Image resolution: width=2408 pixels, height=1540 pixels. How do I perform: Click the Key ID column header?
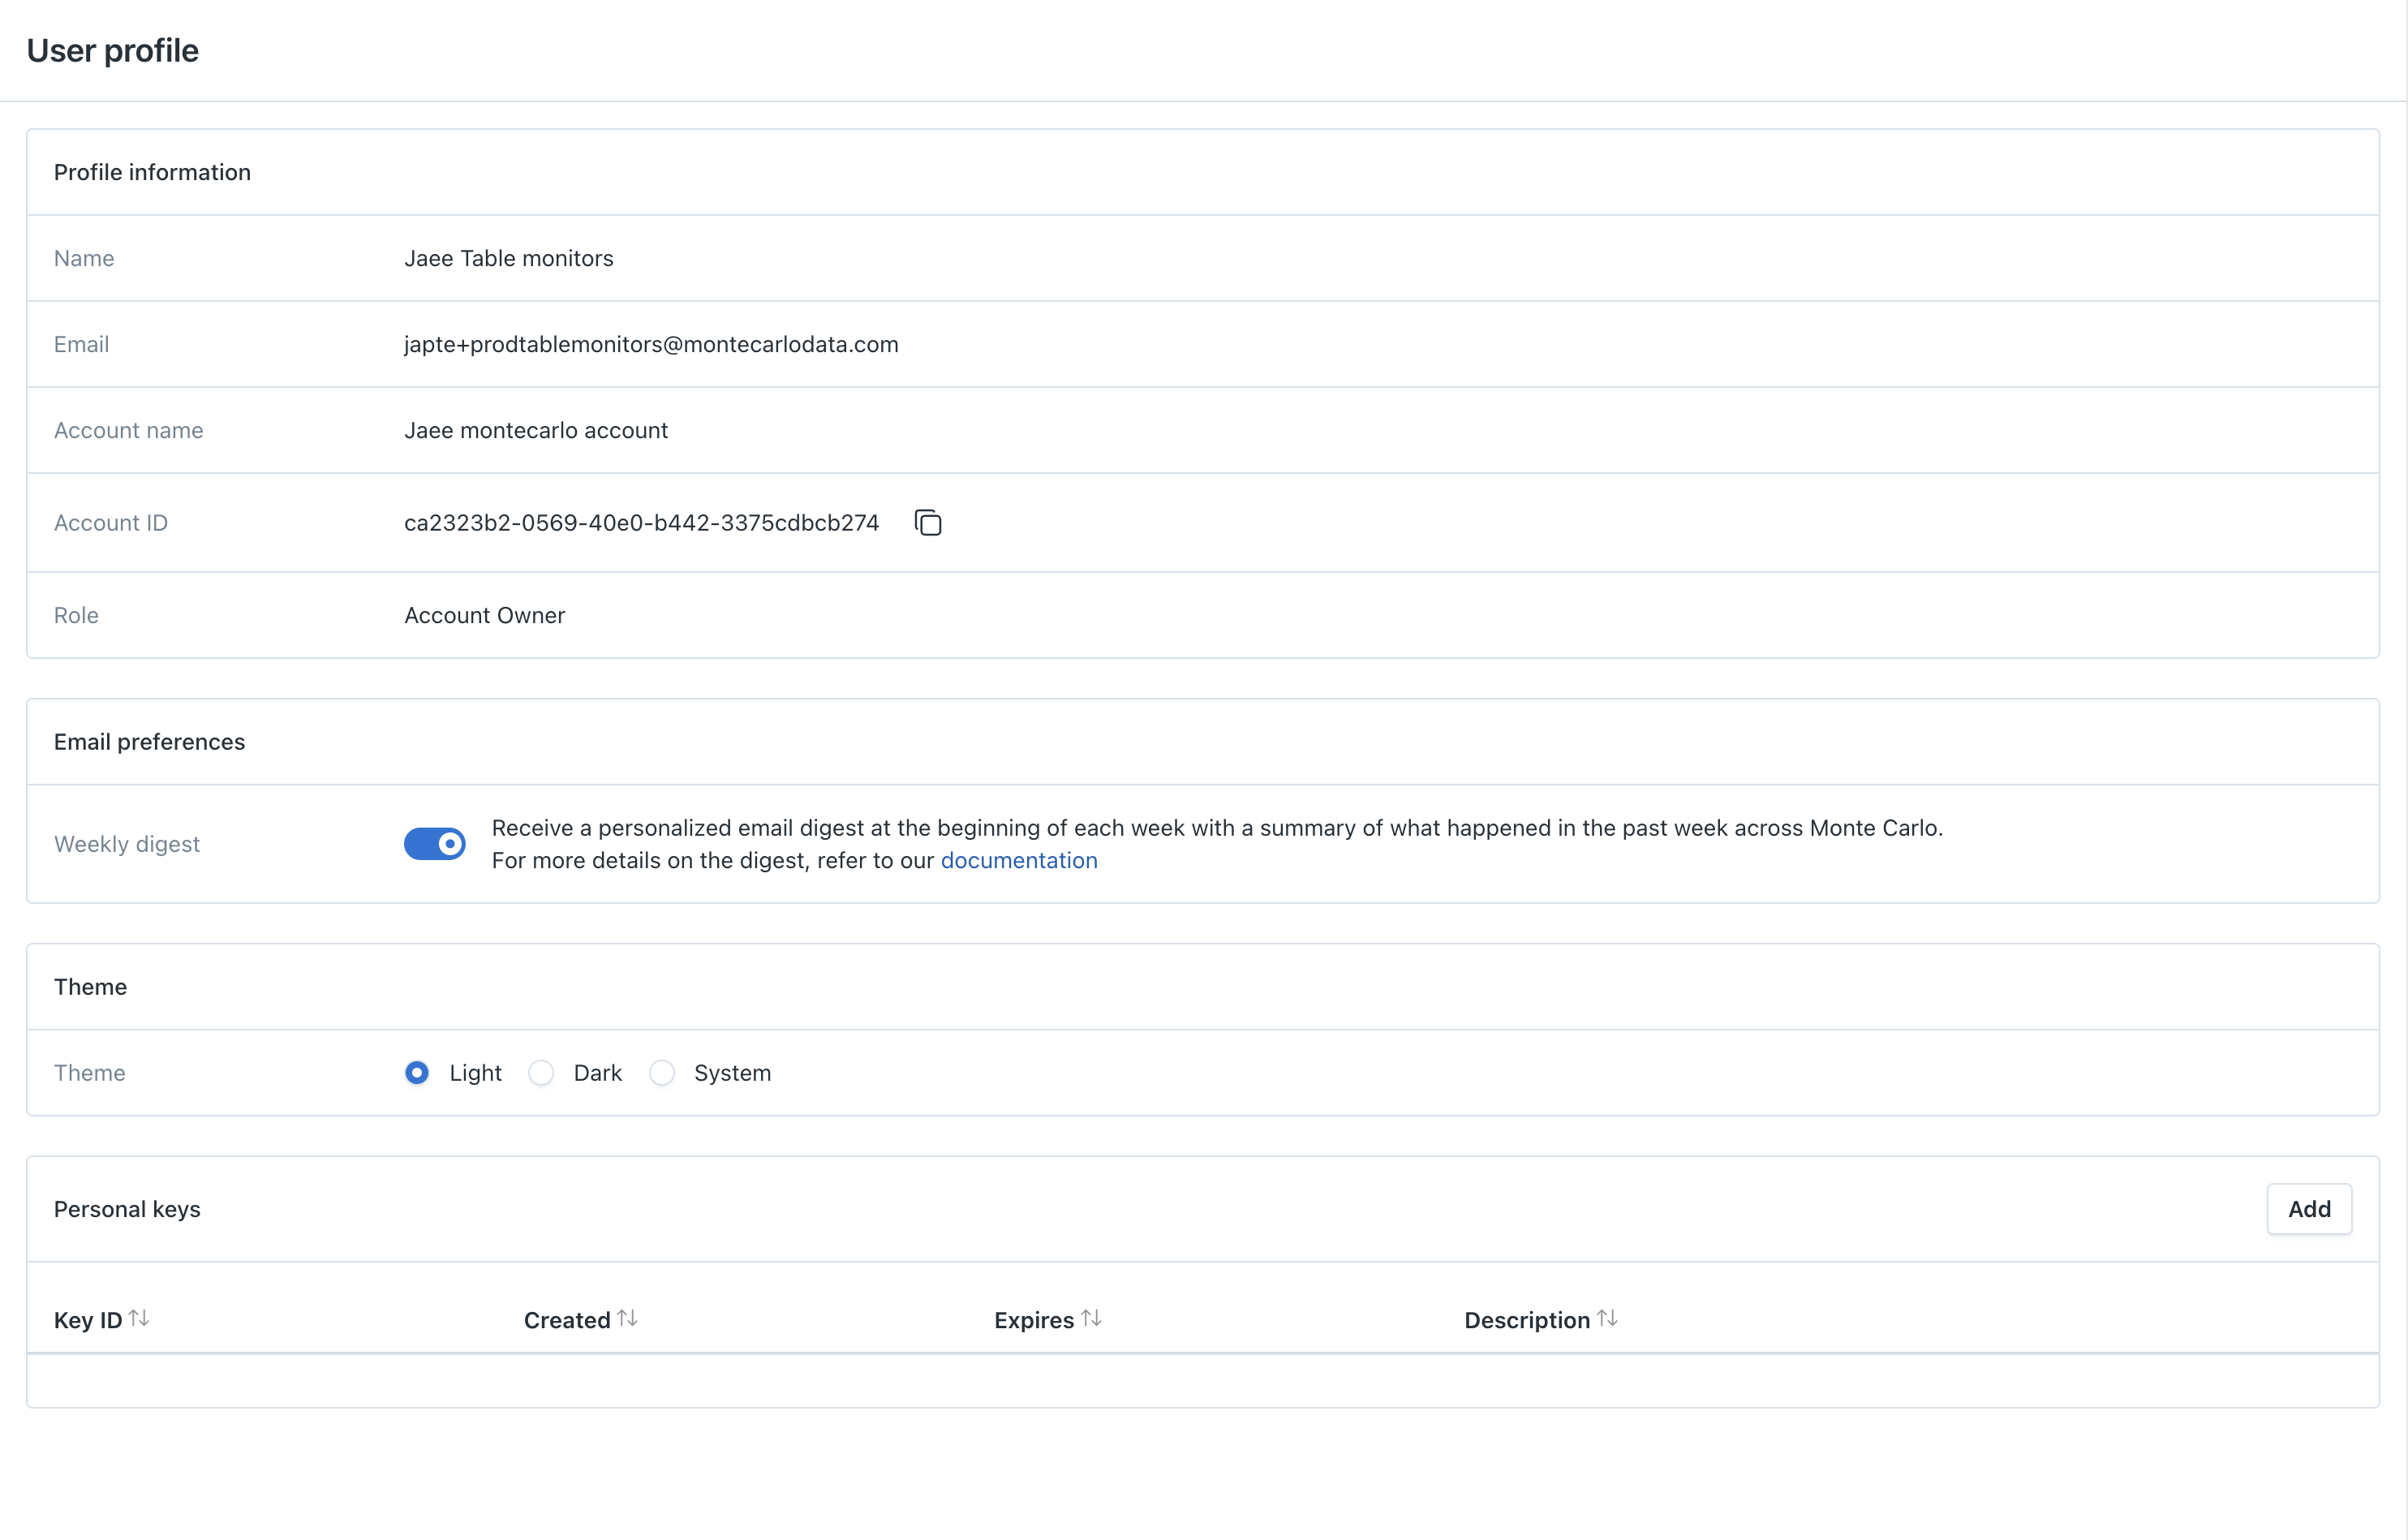[88, 1320]
